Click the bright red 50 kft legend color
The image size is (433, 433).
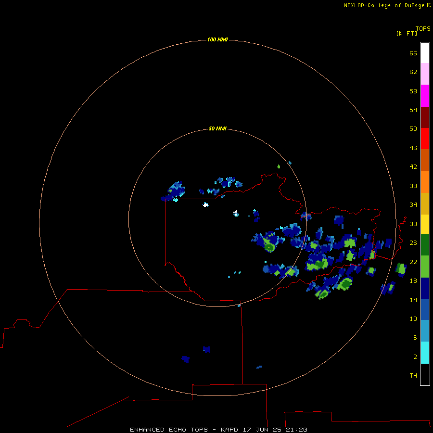425,139
